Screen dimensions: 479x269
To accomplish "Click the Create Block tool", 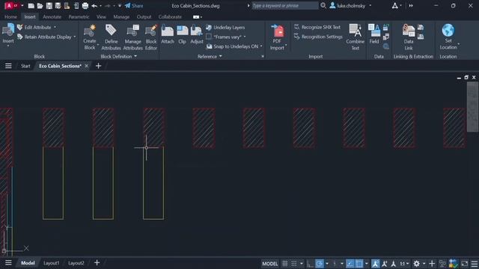I will [90, 37].
